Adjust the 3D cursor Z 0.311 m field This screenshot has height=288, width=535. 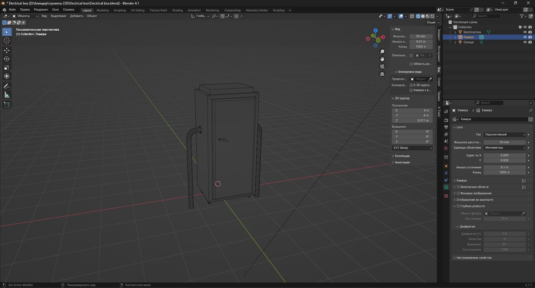pos(412,120)
